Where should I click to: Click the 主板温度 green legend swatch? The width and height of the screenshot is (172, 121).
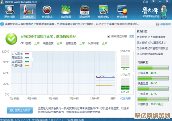click(x=27, y=62)
